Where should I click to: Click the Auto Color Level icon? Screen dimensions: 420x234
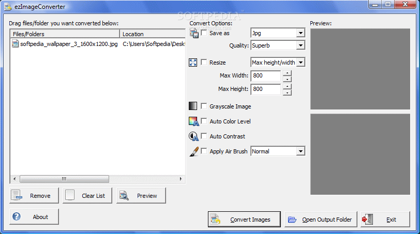[x=193, y=121]
